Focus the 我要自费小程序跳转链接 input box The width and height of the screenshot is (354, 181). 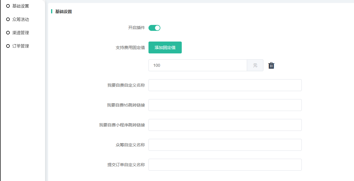[x=225, y=125]
